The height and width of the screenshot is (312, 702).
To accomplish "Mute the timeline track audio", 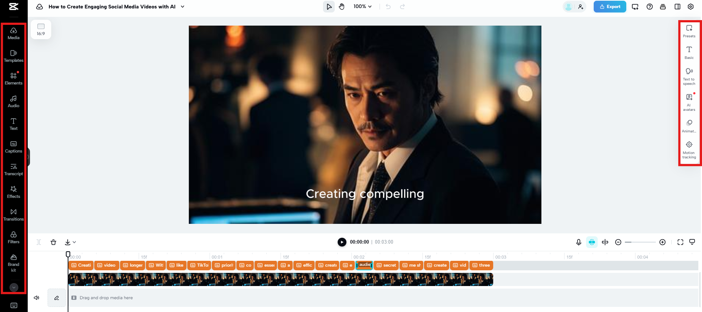I will [37, 298].
